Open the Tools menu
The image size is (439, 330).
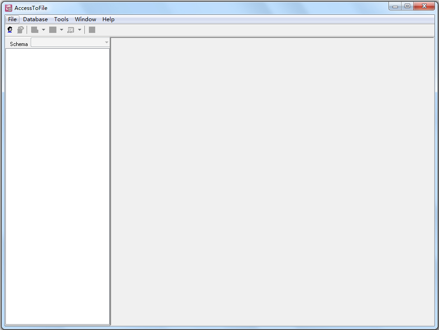point(61,19)
